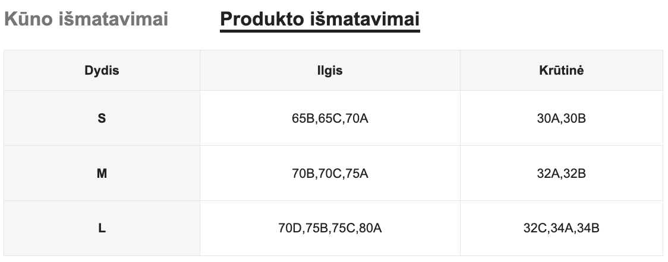Select the Produkto išmatavimai tab
The width and height of the screenshot is (668, 262).
click(x=320, y=19)
